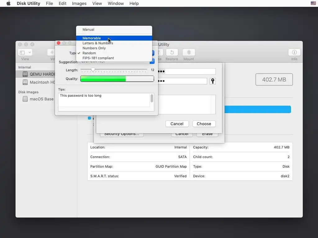Click the Child count value 2
Image resolution: width=318 pixels, height=238 pixels.
pos(288,157)
